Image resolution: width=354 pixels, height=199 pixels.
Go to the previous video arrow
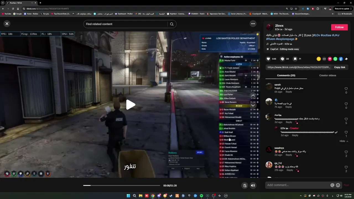(x=253, y=96)
